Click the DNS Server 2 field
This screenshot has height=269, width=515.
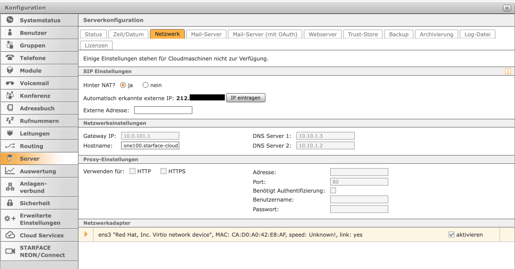click(x=325, y=145)
